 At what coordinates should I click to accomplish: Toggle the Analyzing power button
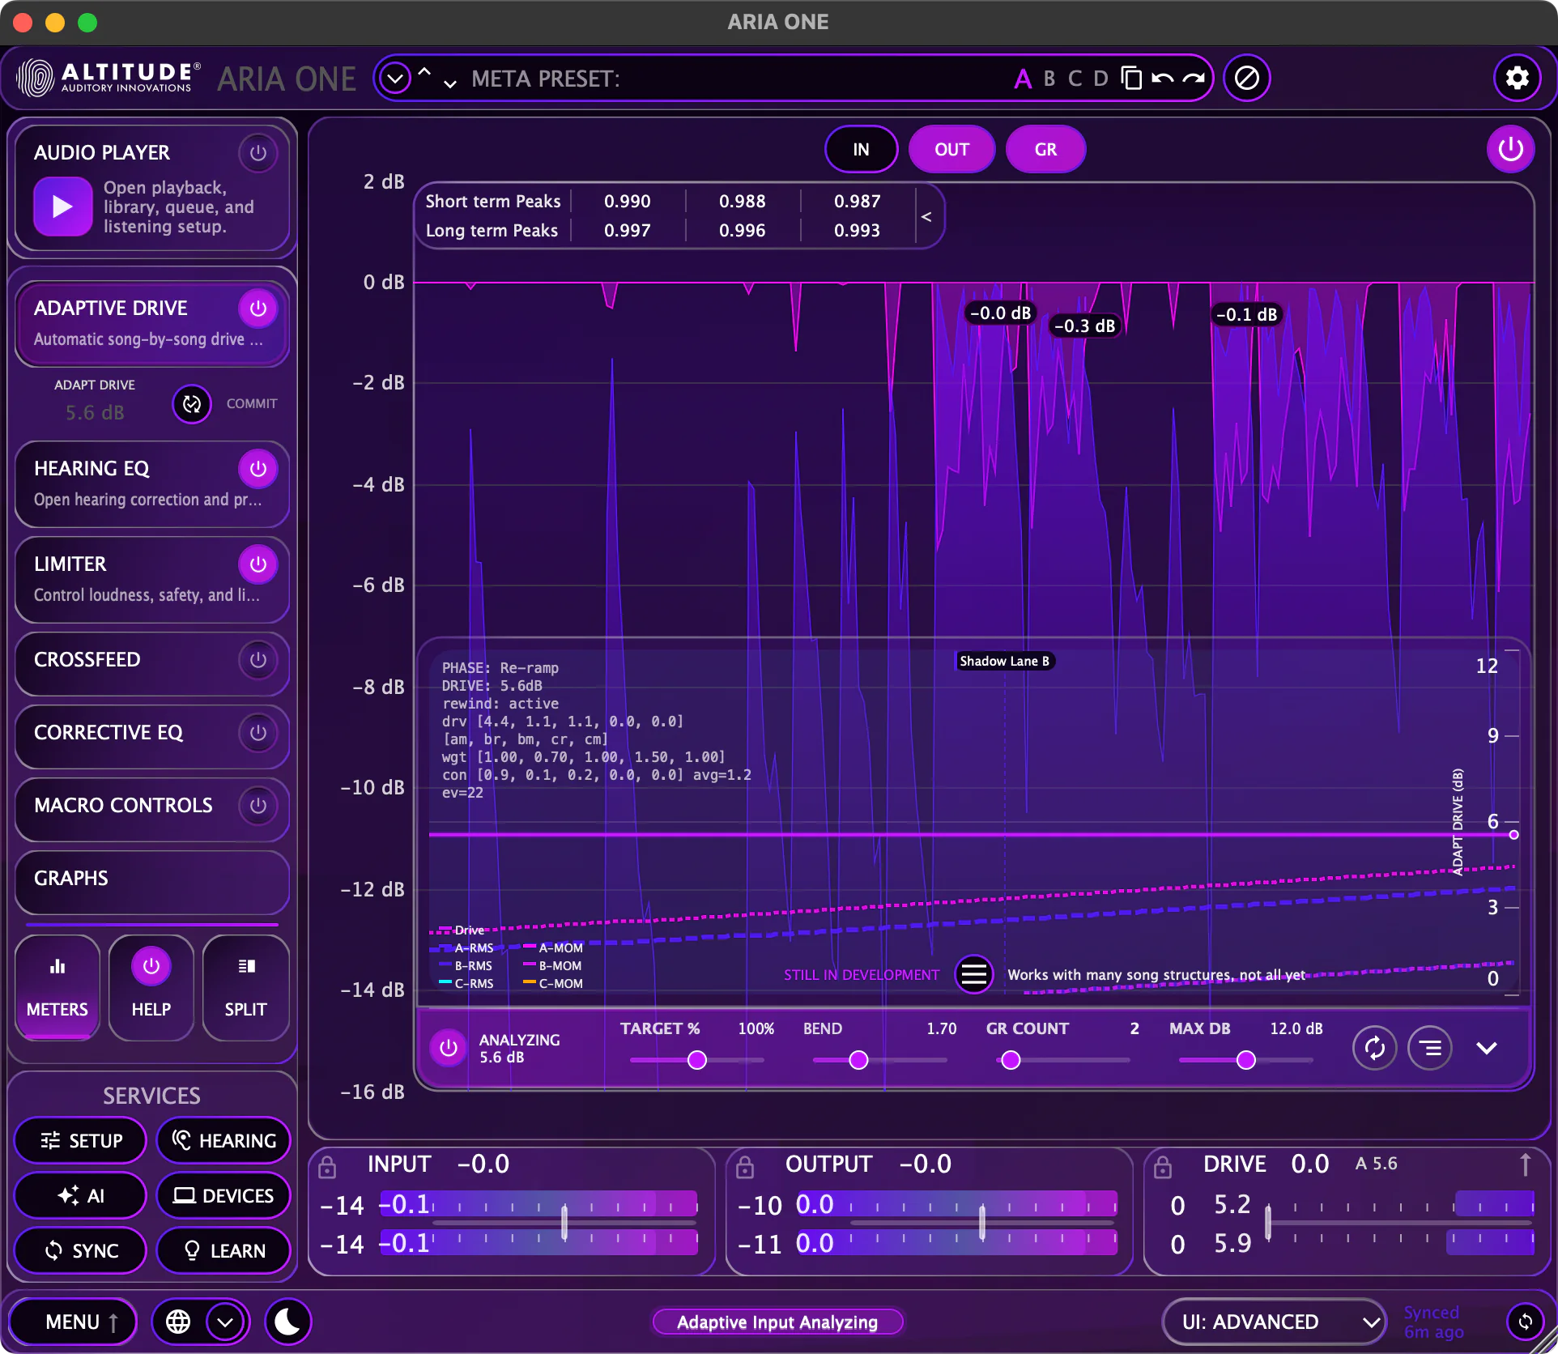coord(448,1048)
